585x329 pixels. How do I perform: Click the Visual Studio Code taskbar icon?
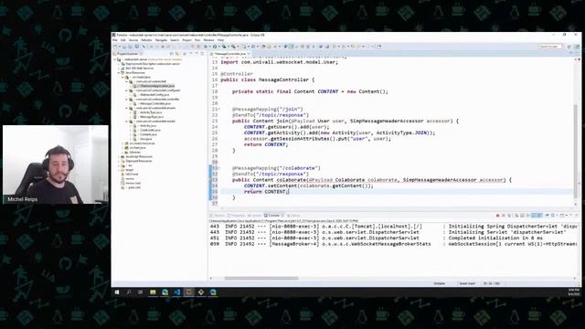point(176,292)
